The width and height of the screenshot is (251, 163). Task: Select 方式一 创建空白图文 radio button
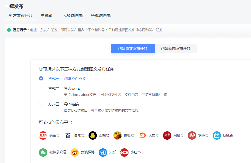coord(41,78)
